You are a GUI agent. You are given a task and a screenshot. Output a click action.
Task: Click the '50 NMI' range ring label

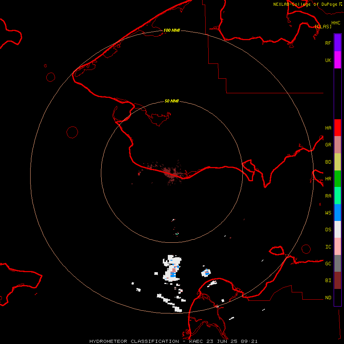[x=172, y=101]
